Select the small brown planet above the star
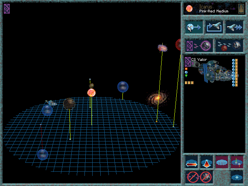The height and width of the screenshot is (186, 248). (x=91, y=86)
